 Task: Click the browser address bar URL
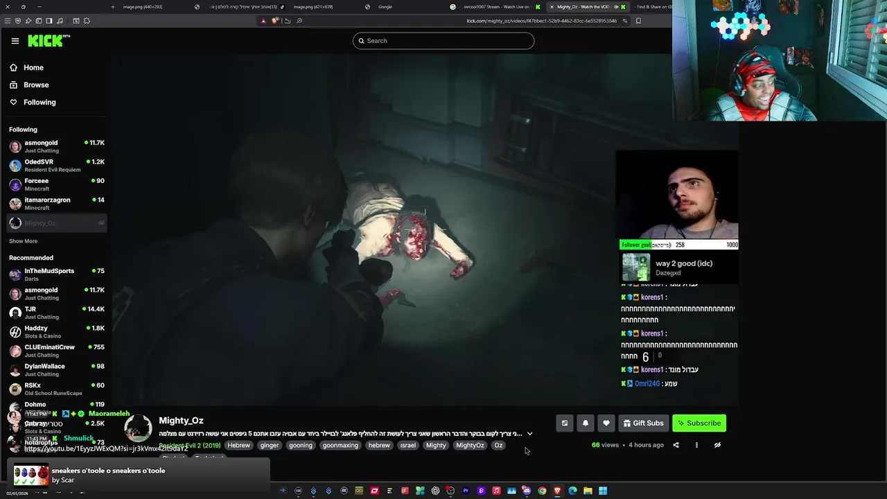tap(541, 21)
